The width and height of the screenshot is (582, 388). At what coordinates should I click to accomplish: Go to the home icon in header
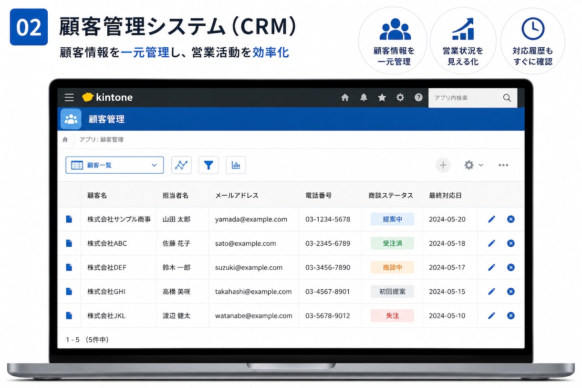tap(345, 97)
